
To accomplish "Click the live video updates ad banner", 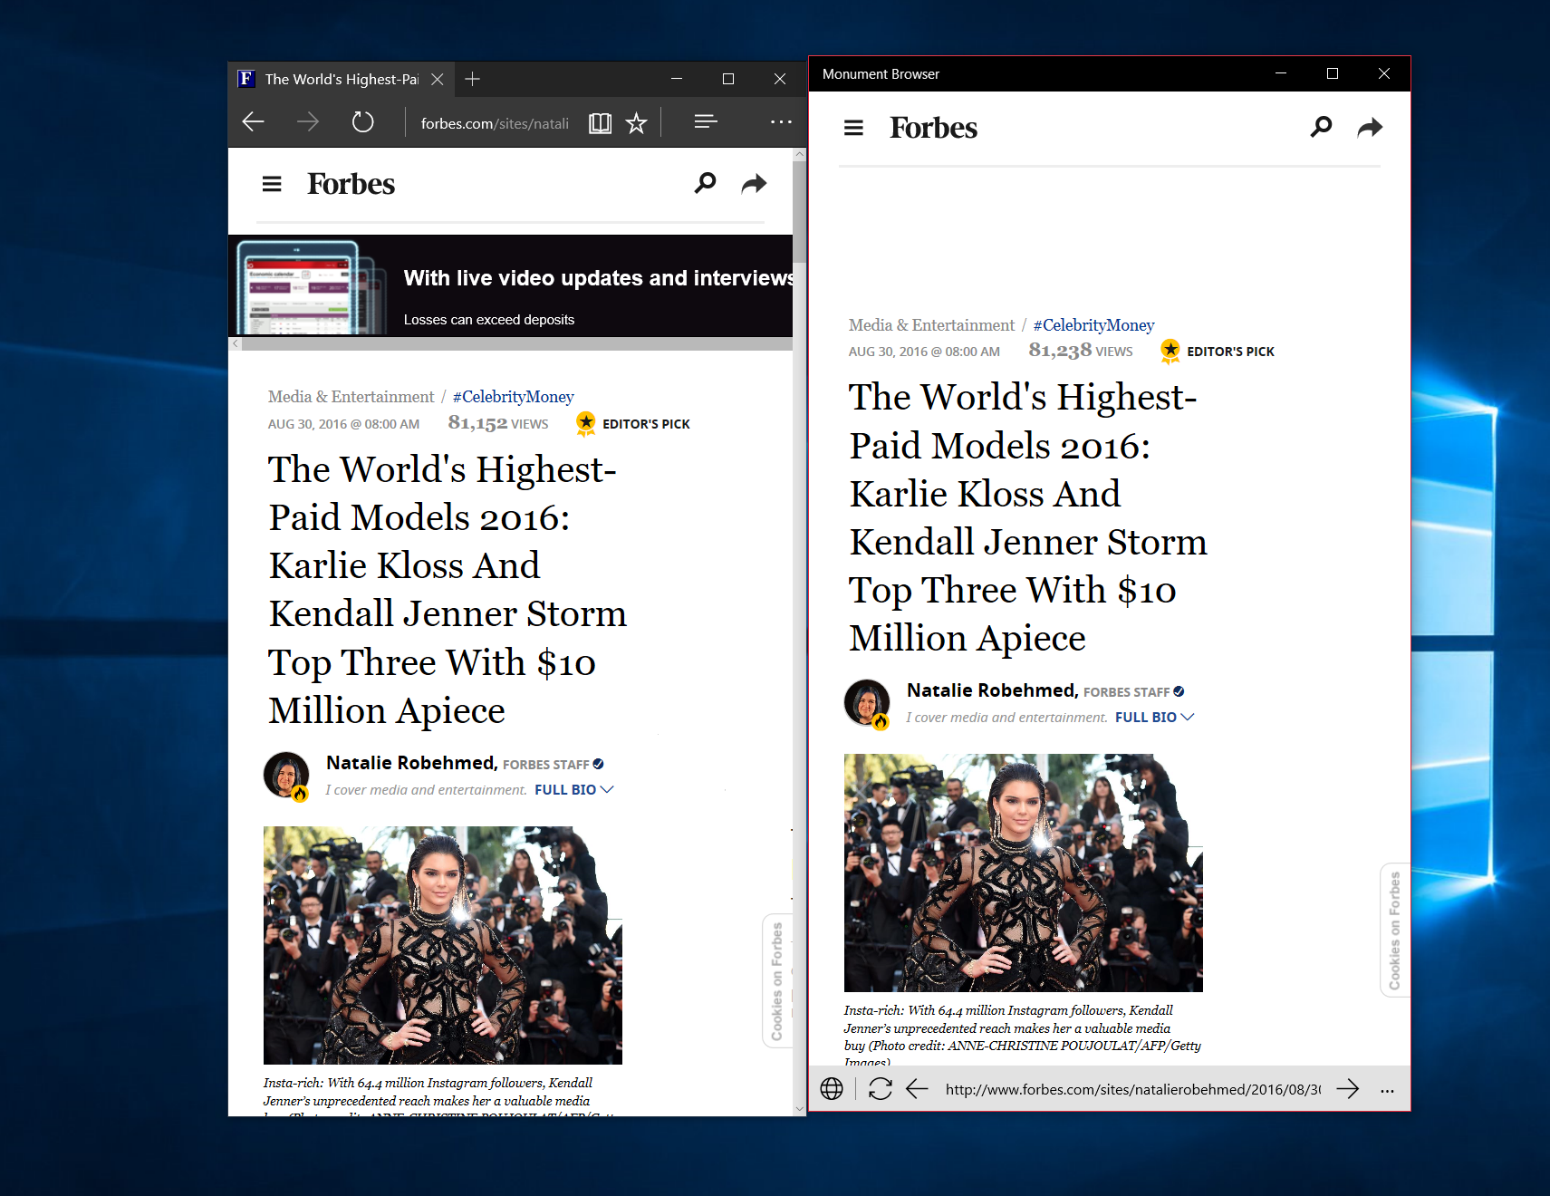I will [511, 285].
